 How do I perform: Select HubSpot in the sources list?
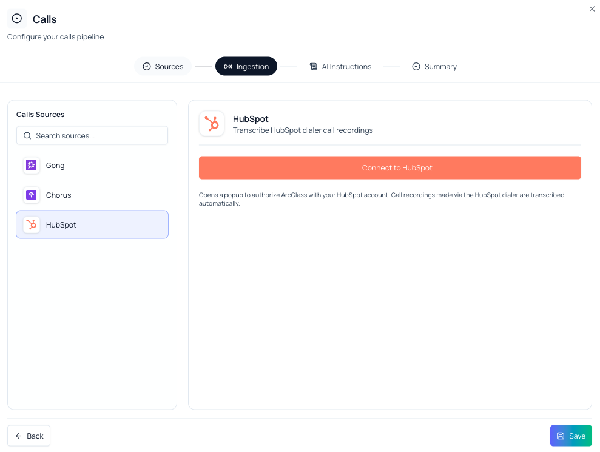click(92, 224)
